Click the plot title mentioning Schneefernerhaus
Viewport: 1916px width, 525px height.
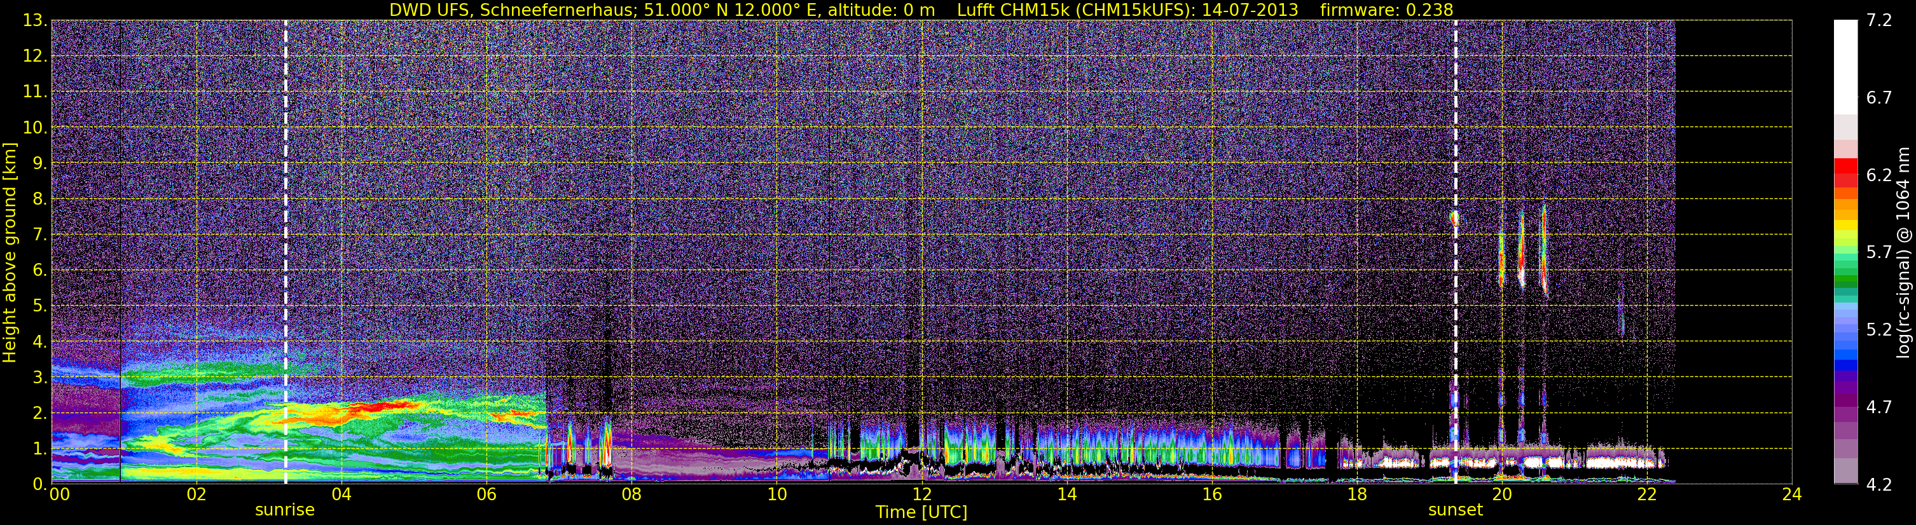(921, 10)
